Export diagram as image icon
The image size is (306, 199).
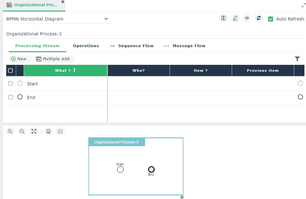click(60, 131)
